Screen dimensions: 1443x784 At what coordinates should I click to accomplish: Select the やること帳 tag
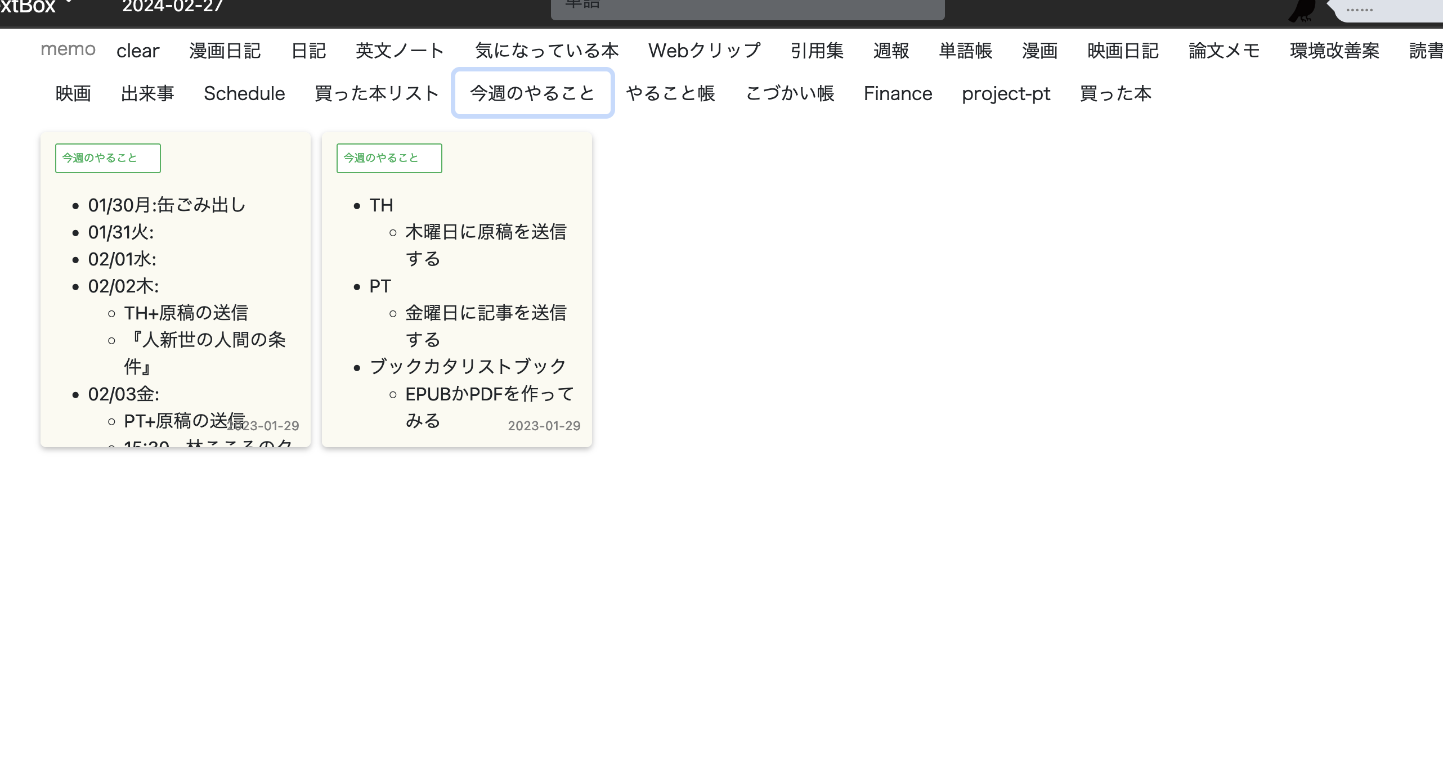click(x=671, y=93)
